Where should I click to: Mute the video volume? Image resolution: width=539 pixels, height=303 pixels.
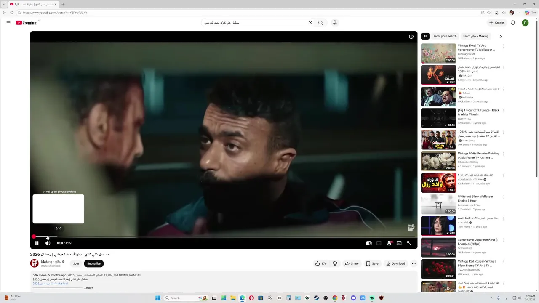48,243
